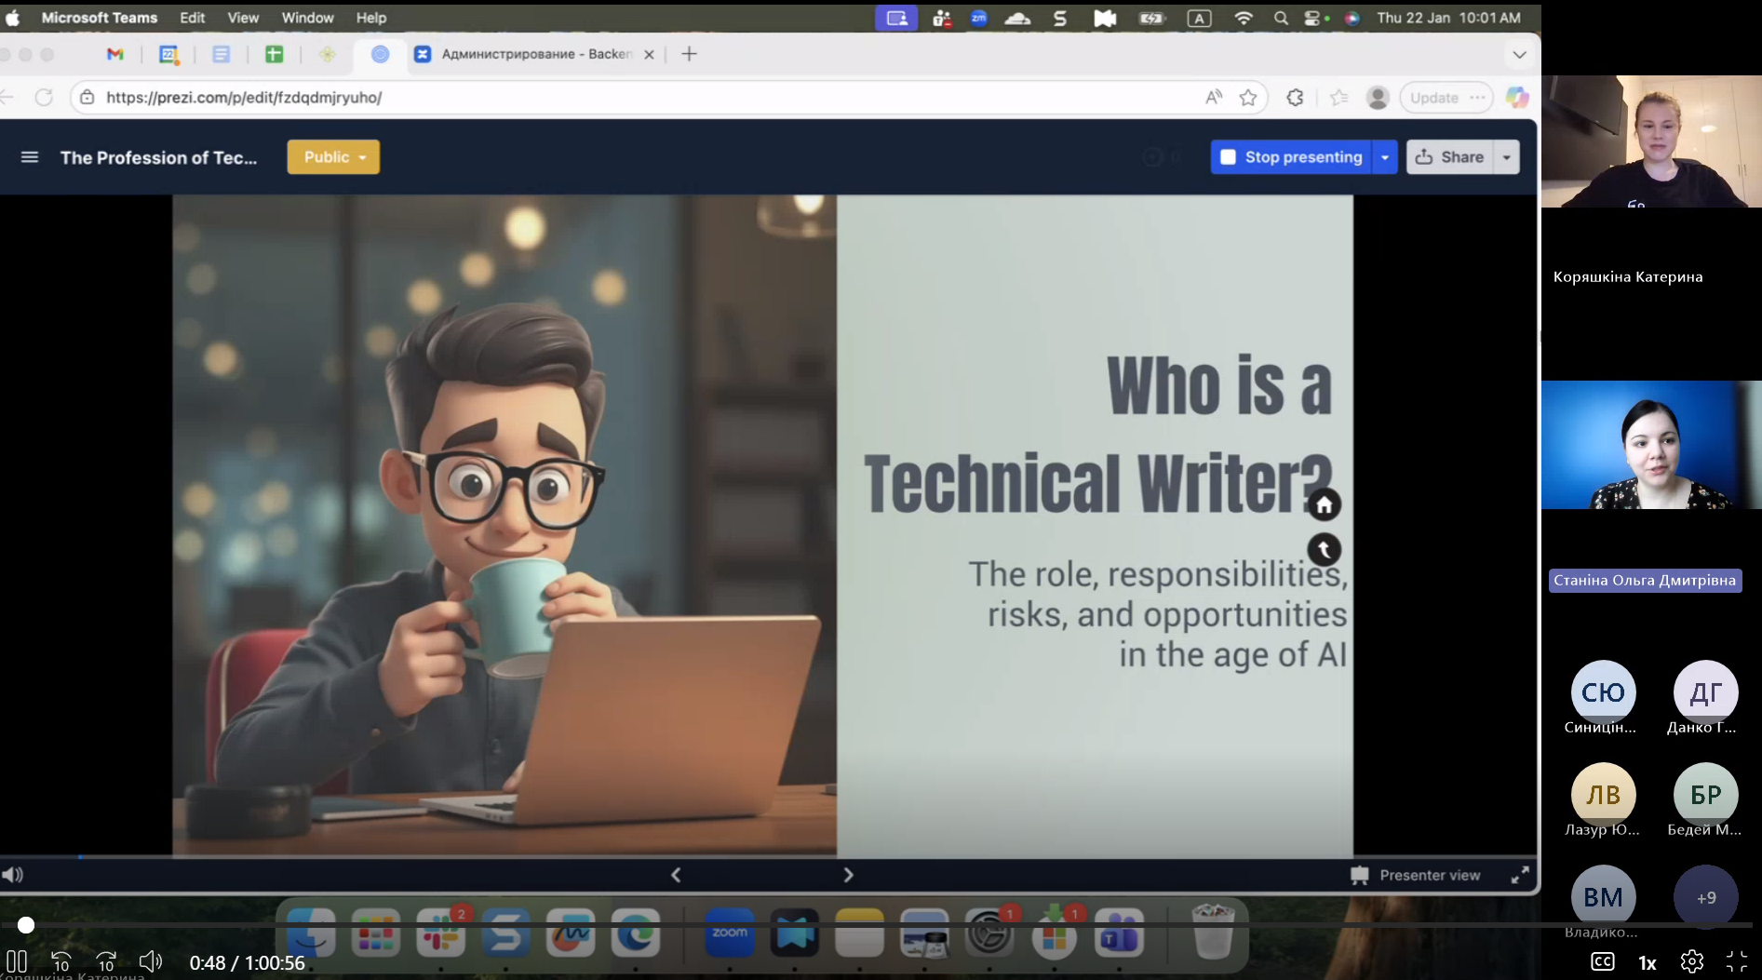Pause the video recording playback
This screenshot has width=1762, height=980.
17,961
